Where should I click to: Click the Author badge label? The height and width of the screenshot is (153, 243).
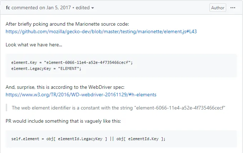218,7
